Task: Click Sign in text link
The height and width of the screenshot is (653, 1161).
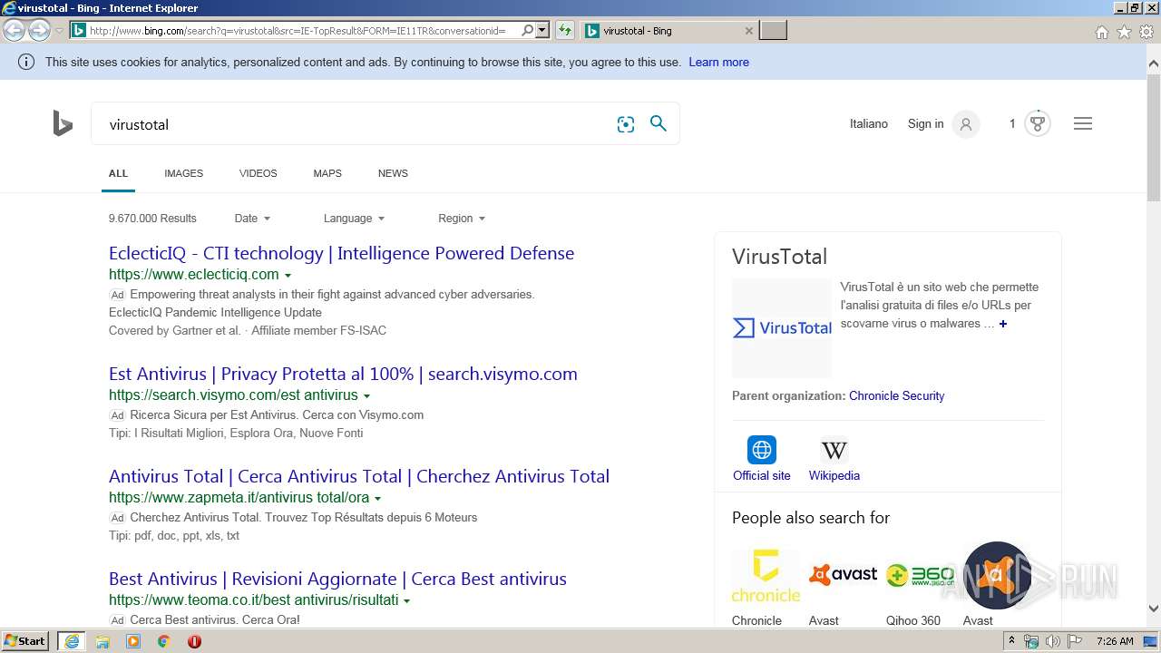Action: [925, 123]
